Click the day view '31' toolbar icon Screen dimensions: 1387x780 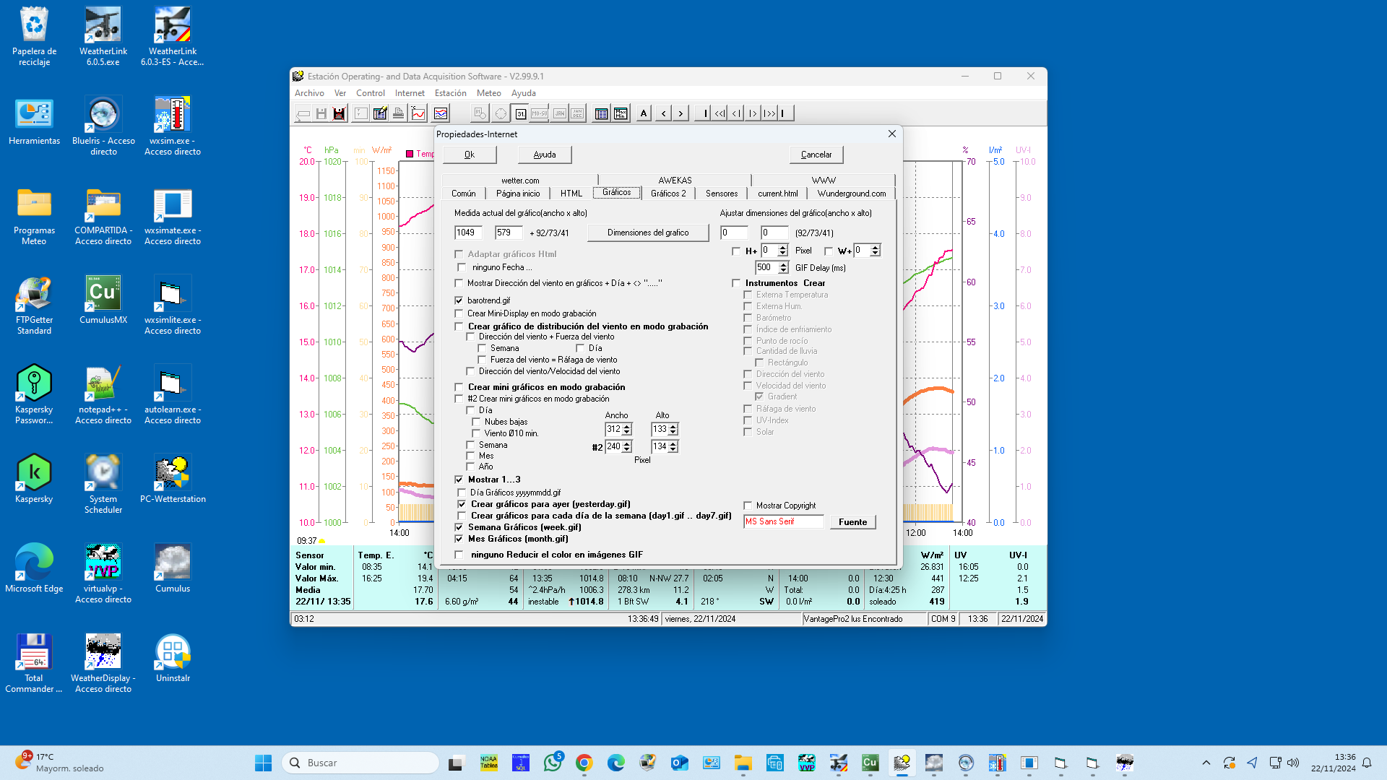tap(520, 113)
